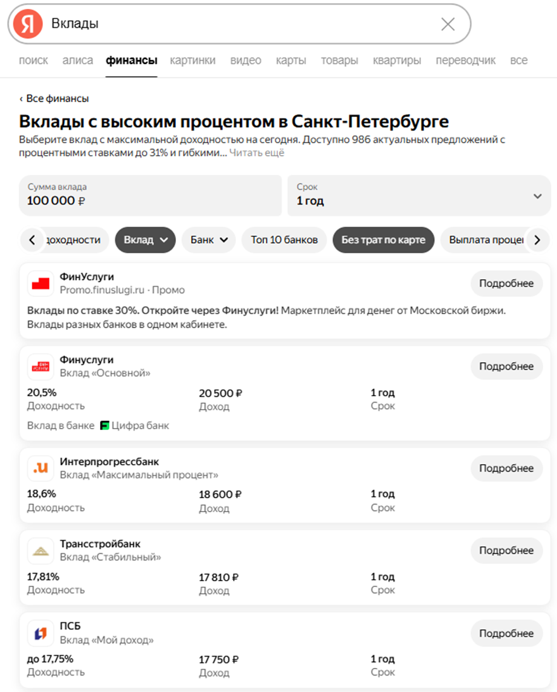Viewport: 557px width, 692px height.
Task: Expand the Банк filter dropdown
Action: pos(208,240)
